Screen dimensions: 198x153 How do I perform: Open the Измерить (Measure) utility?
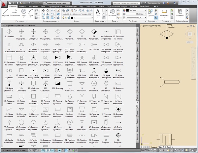[164, 12]
